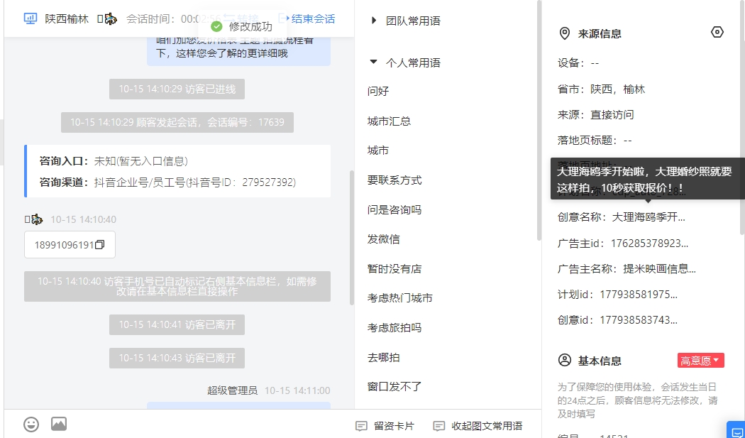Pick the 考虑热门城市 quick phrase
745x438 pixels.
pyautogui.click(x=400, y=297)
